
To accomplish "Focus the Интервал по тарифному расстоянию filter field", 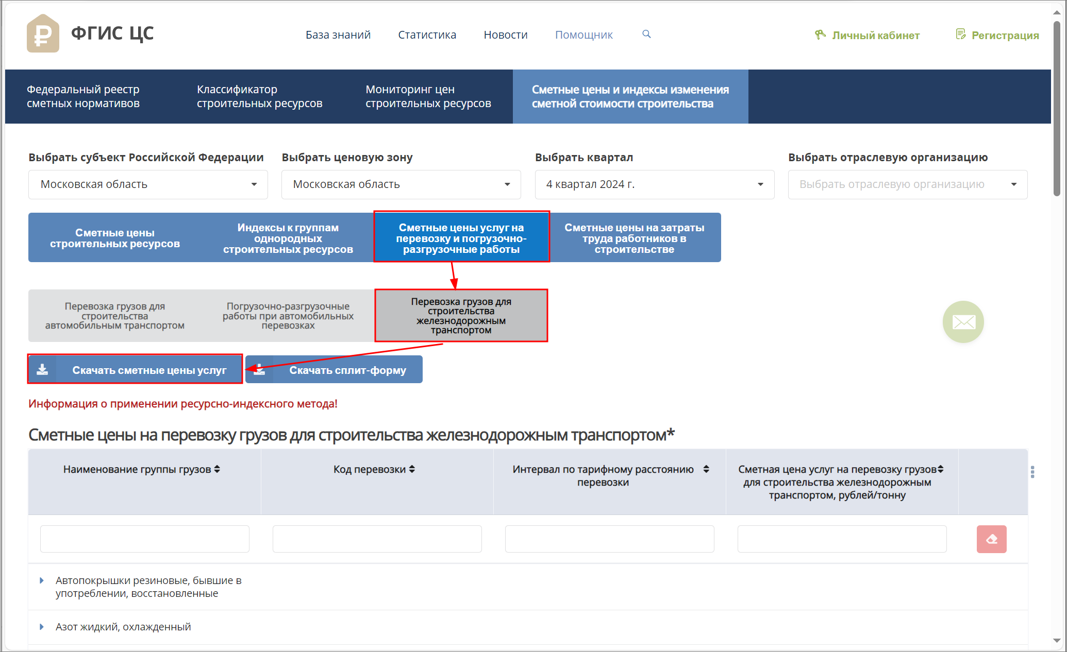I will (610, 539).
